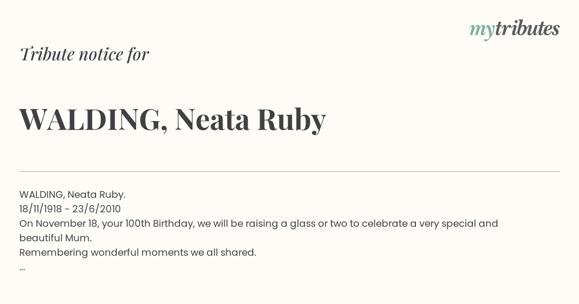The width and height of the screenshot is (579, 304).
Task: Click the death date 23/6/2010
Action: (x=96, y=209)
